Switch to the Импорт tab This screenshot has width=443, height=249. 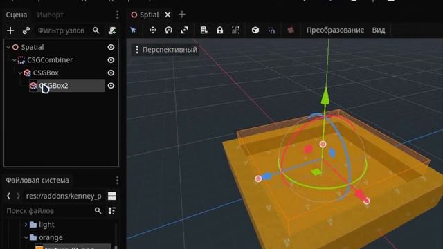point(50,15)
